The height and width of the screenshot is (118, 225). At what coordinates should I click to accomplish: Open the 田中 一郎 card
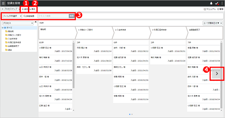coord(203,88)
